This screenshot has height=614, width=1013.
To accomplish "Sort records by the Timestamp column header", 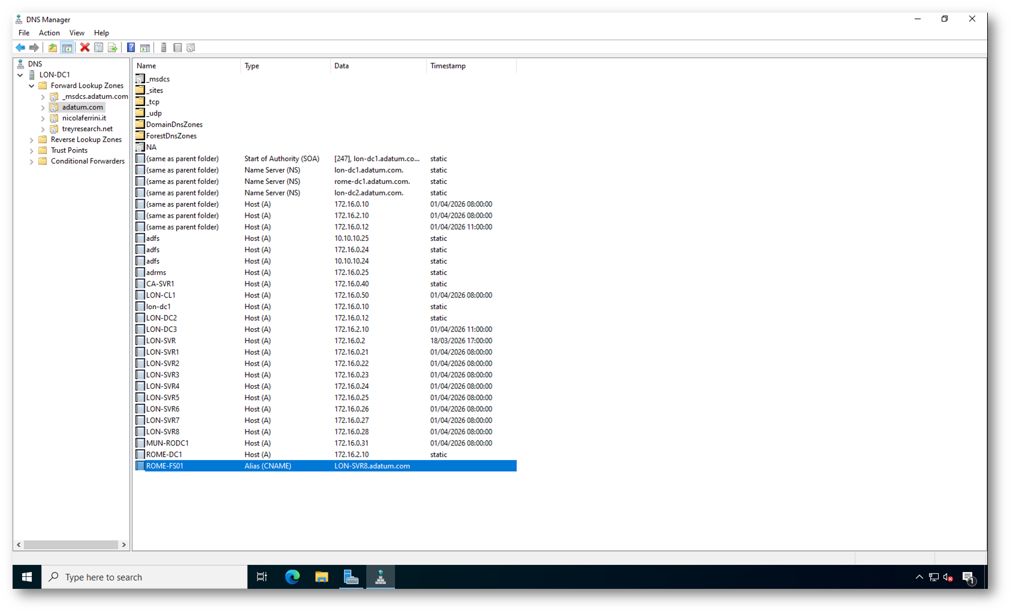I will [x=447, y=66].
